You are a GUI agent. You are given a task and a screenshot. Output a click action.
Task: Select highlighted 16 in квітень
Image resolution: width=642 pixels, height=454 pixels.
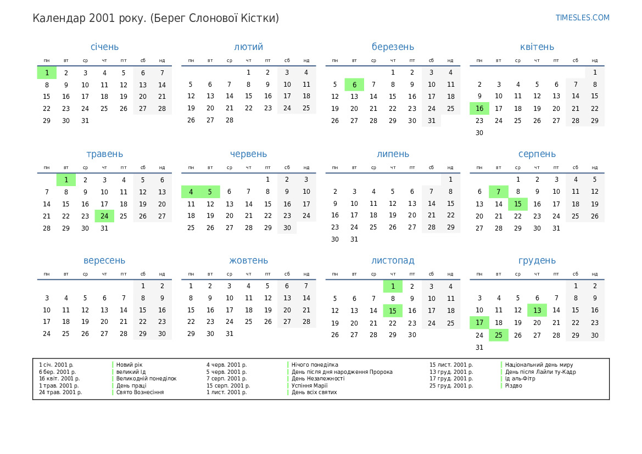[x=479, y=109]
